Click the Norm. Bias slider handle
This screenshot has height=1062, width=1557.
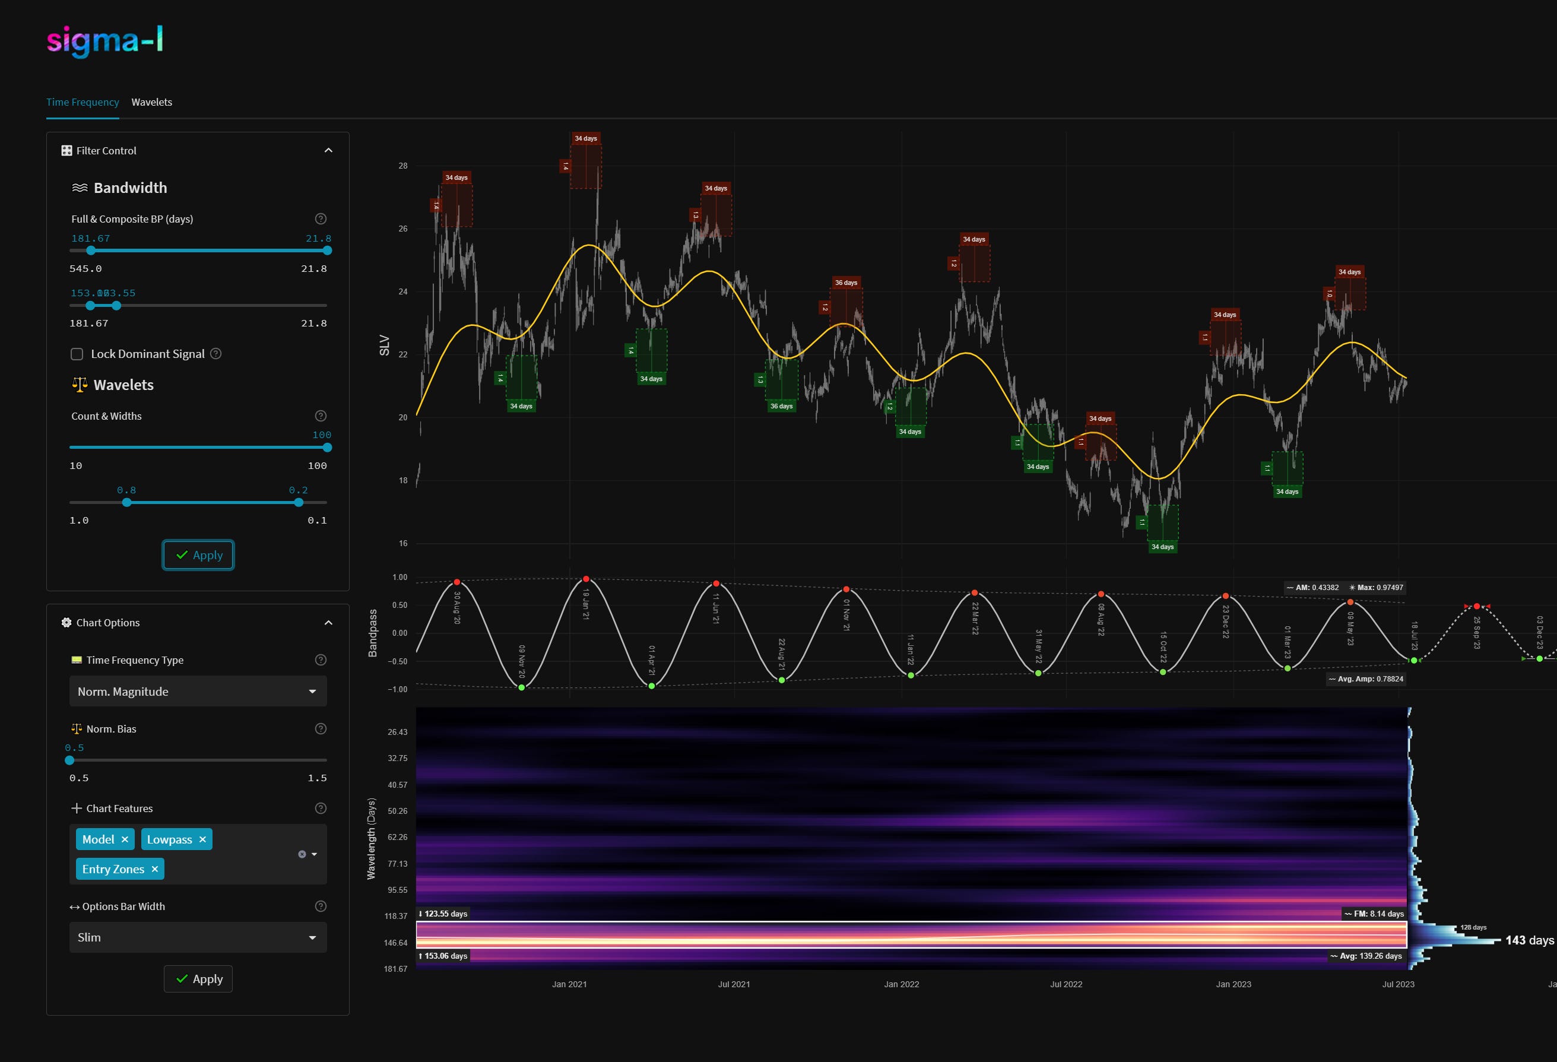click(x=69, y=760)
